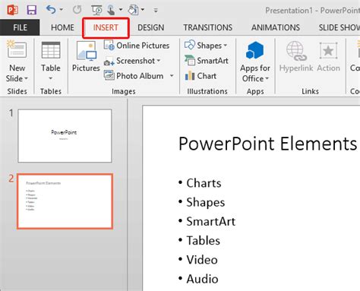Viewport: 360px width, 291px height.
Task: Click the New Slide icon
Action: click(17, 49)
